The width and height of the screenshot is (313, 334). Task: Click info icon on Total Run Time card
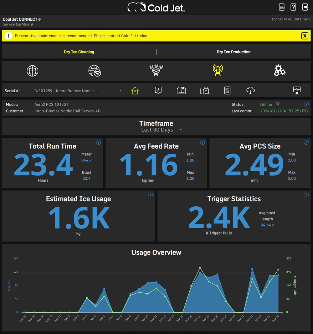(x=98, y=142)
